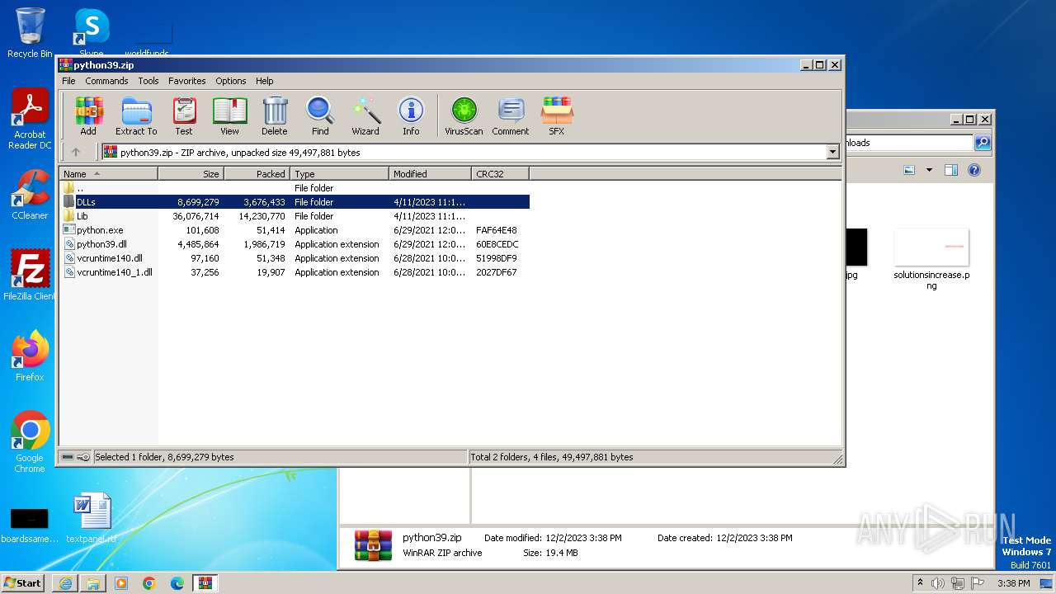Click the Info toolbar icon
This screenshot has width=1056, height=594.
[411, 116]
